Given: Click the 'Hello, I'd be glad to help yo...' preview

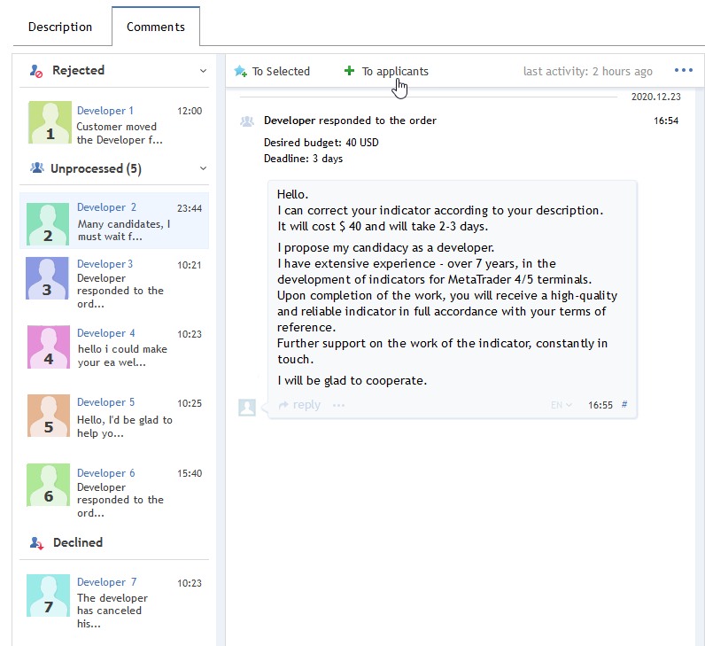Looking at the screenshot, I should pos(125,426).
